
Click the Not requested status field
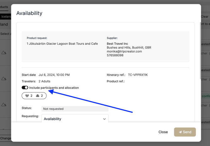click(75, 109)
